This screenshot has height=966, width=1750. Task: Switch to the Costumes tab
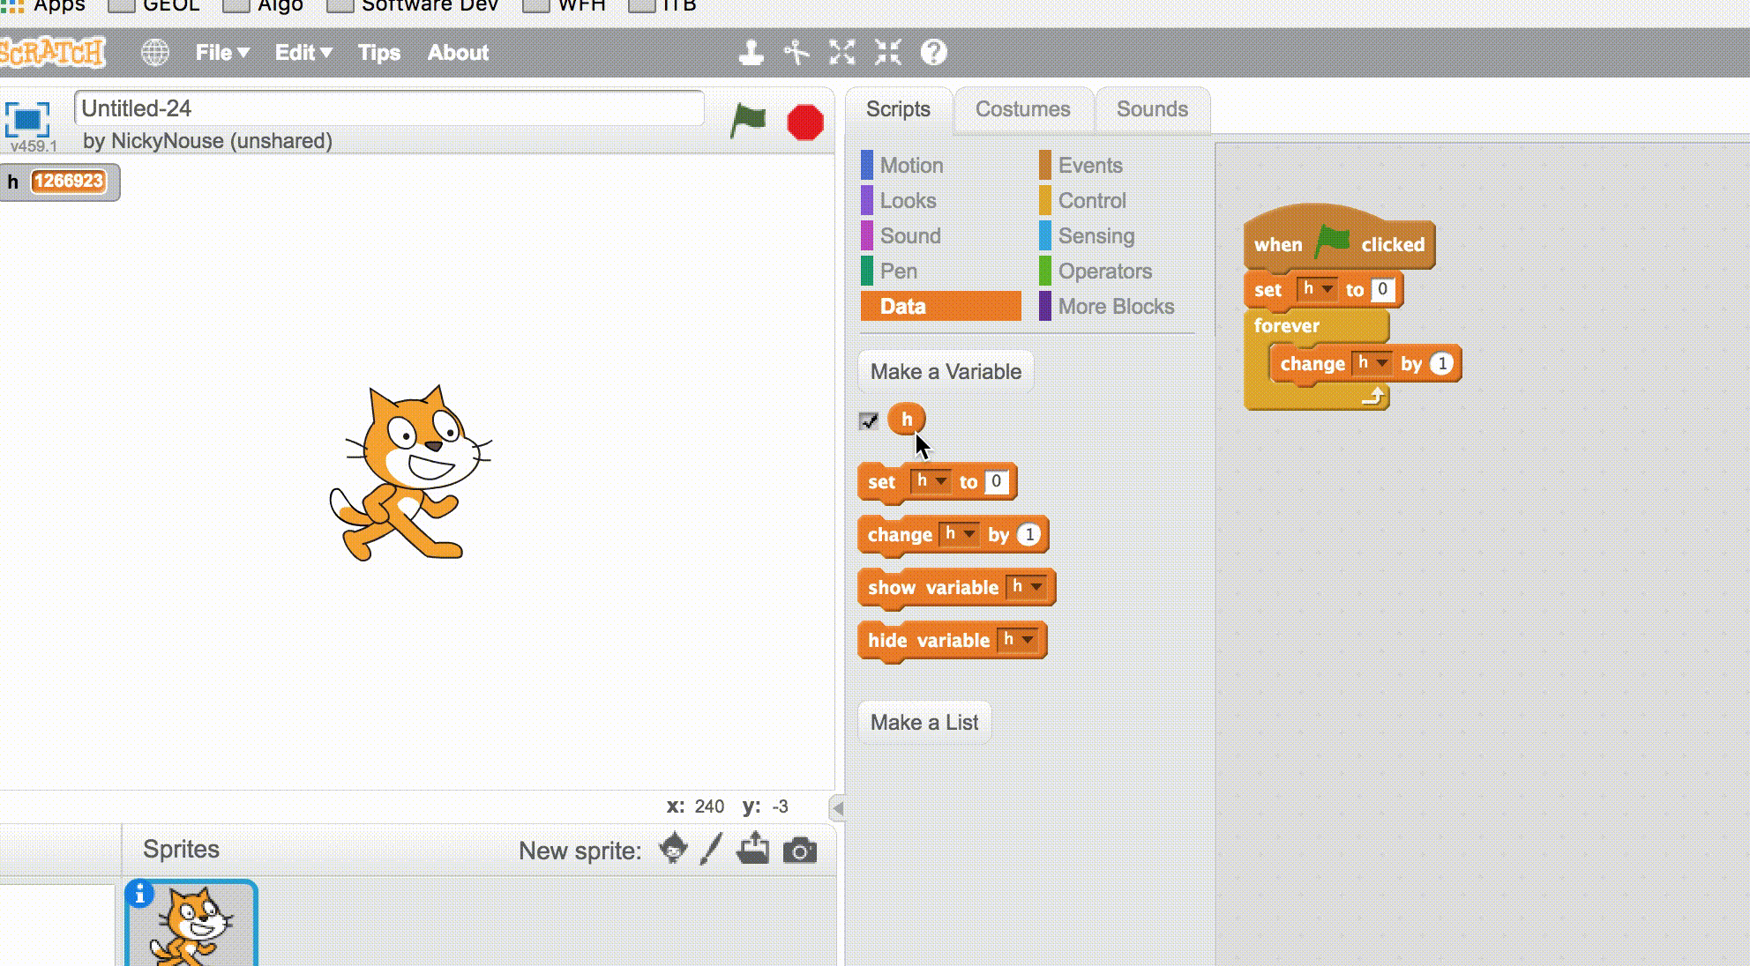(x=1022, y=109)
